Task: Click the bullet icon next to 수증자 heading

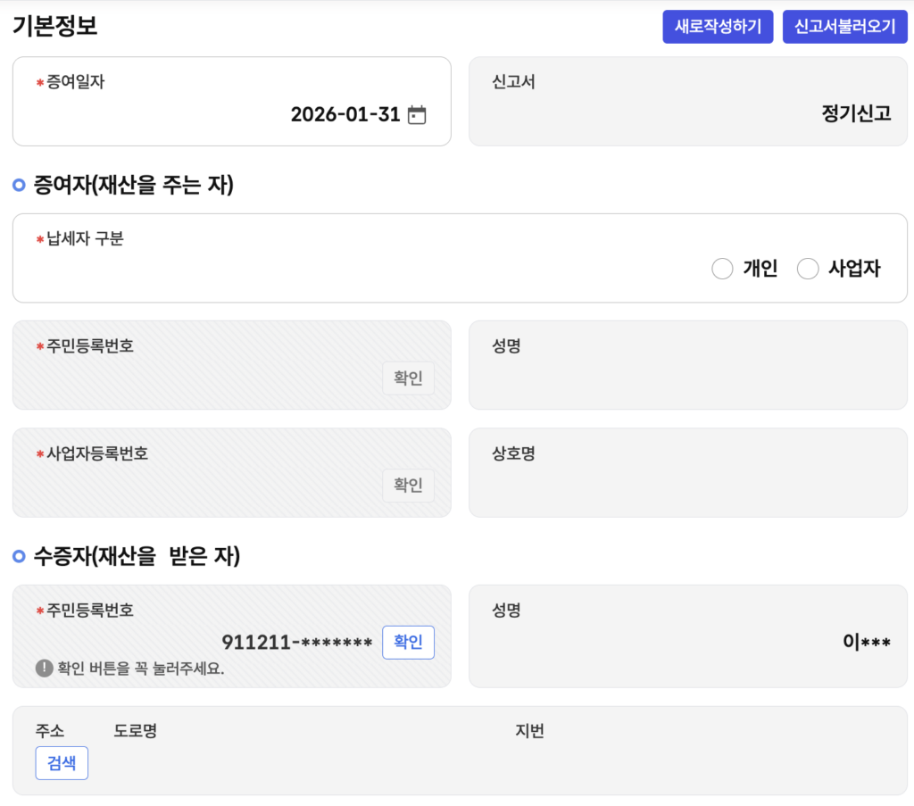Action: point(20,556)
